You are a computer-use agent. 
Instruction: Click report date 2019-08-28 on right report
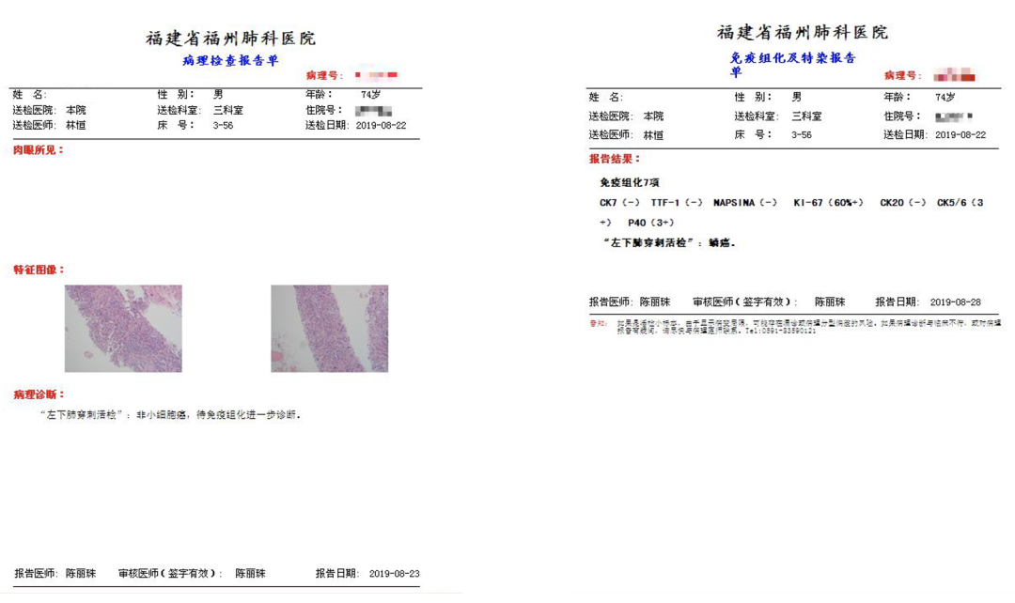[x=956, y=302]
